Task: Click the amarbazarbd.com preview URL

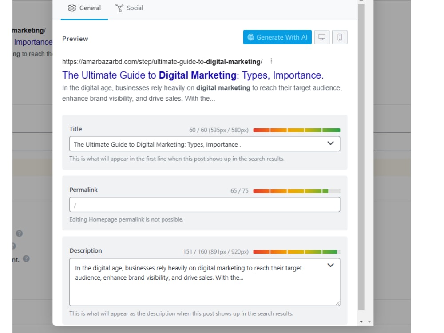Action: pos(162,62)
